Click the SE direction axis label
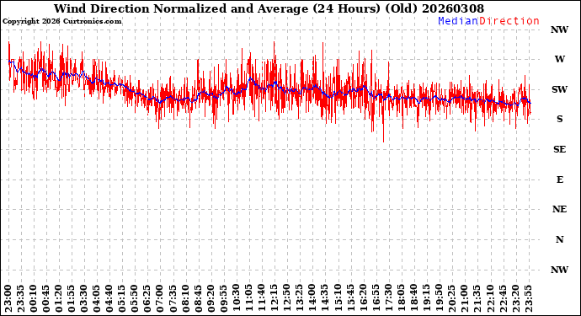 559,149
